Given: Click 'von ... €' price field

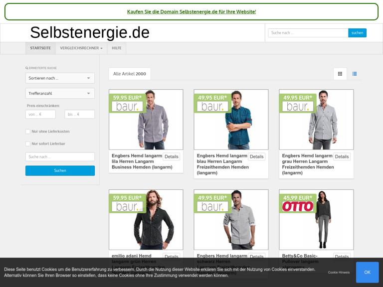Looking at the screenshot, I should [40, 114].
